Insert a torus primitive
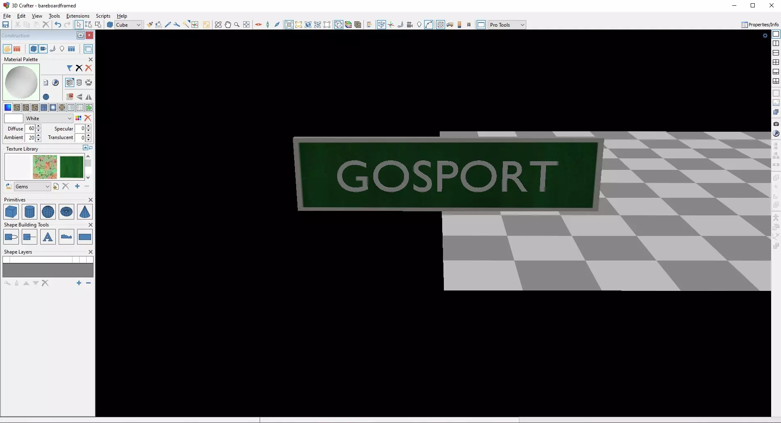 coord(66,212)
